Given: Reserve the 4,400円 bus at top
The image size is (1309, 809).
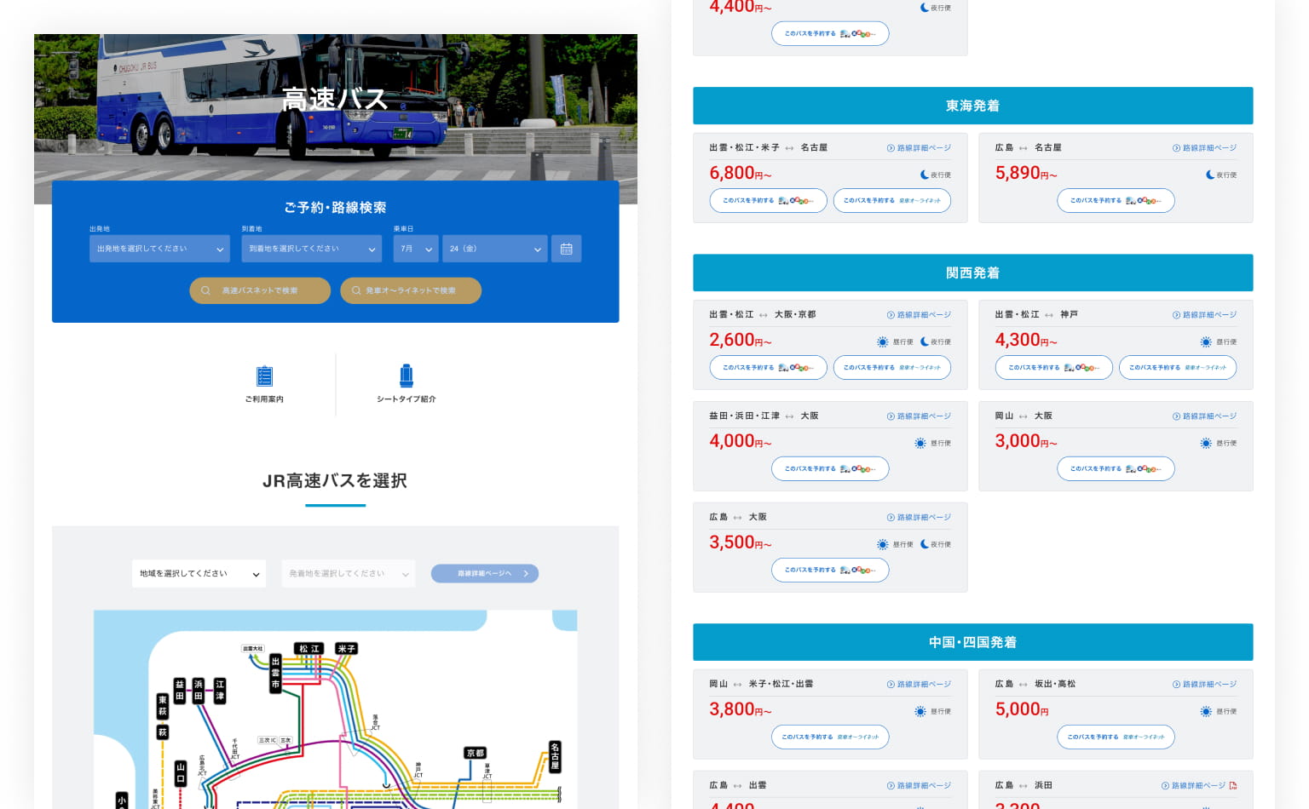Looking at the screenshot, I should 830,34.
